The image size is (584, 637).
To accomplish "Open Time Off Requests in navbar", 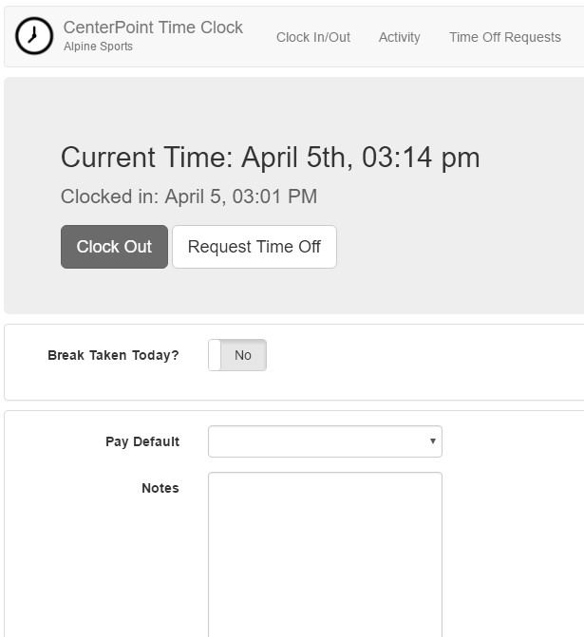I will 505,37.
